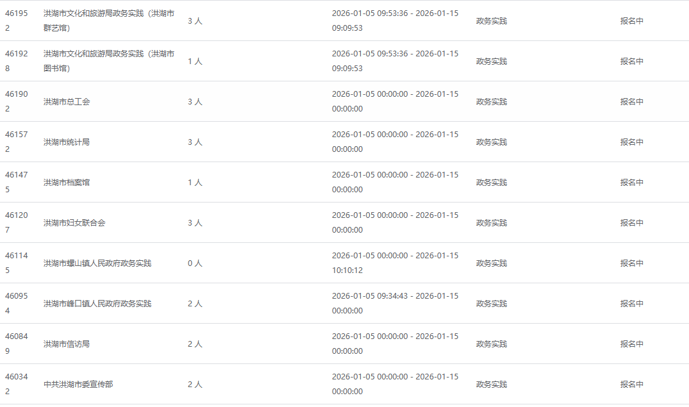689x407 pixels.
Task: Open 洪湖市文化和旅游局政务实践（洪湖市群艺馆） entry
Action: [108, 21]
